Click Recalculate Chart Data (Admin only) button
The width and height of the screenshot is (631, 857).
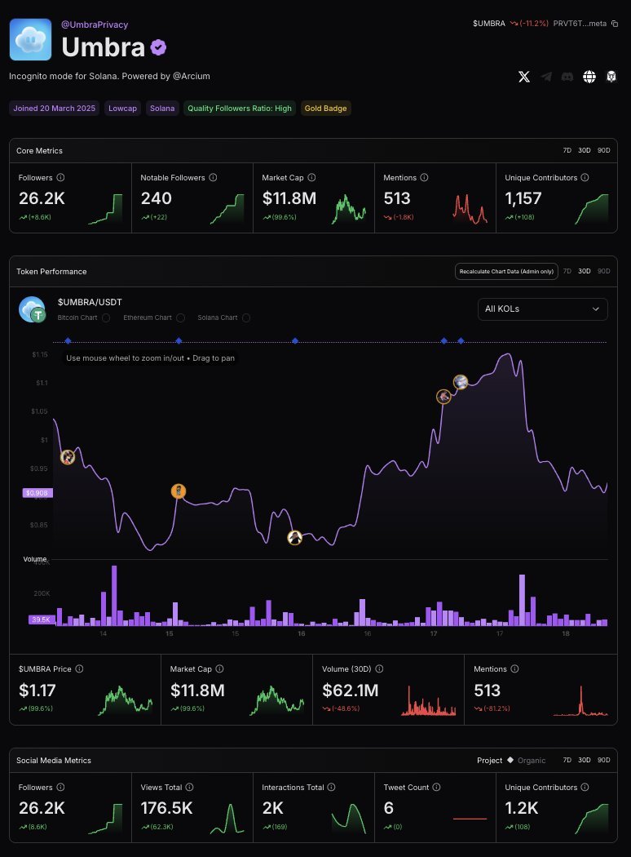506,271
